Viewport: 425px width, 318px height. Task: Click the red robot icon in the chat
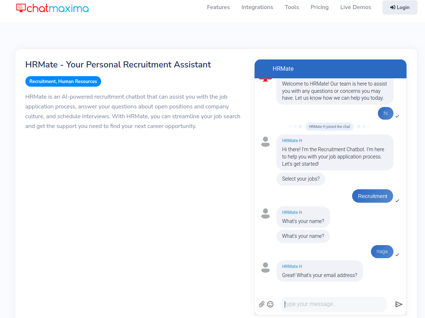pyautogui.click(x=265, y=78)
